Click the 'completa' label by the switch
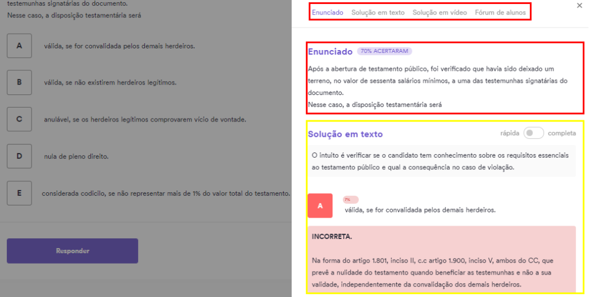The image size is (589, 297). (x=562, y=133)
